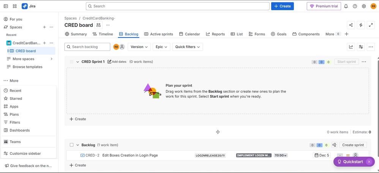Open the three-dots menu next to Spaces

click(x=52, y=27)
